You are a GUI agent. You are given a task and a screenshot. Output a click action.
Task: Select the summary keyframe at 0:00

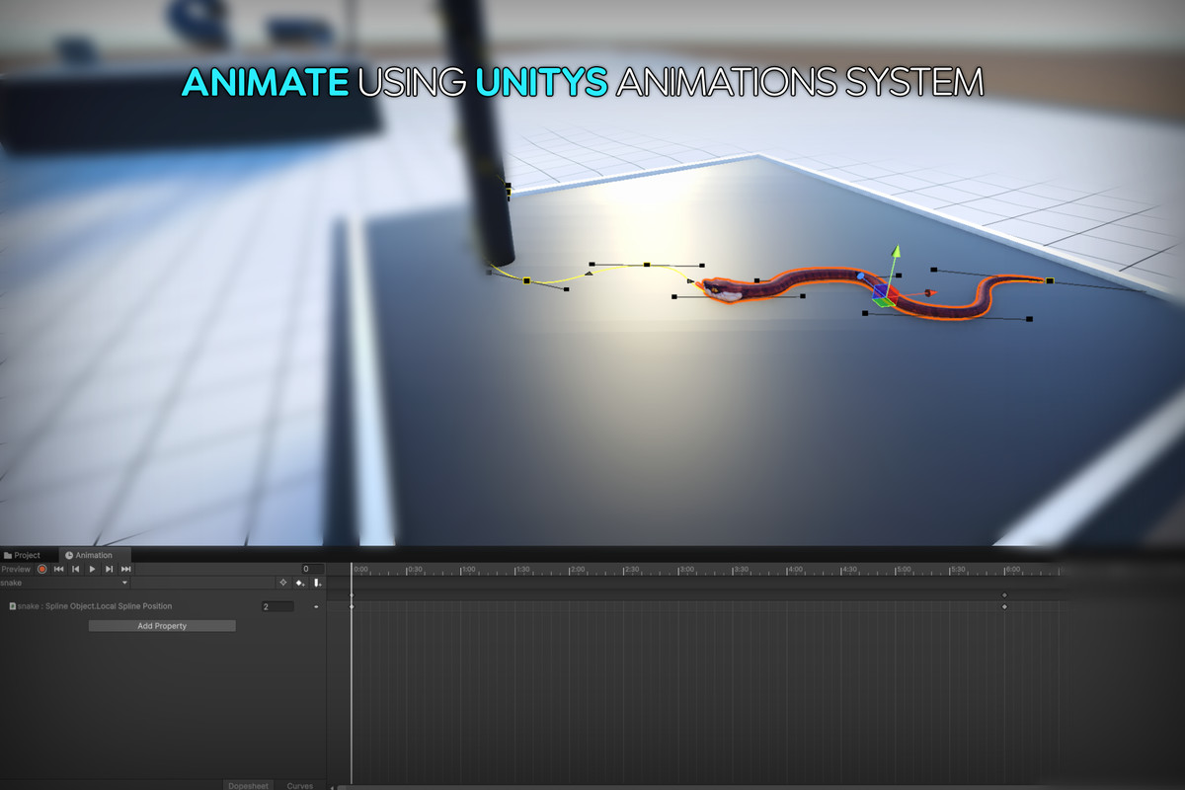coord(352,594)
